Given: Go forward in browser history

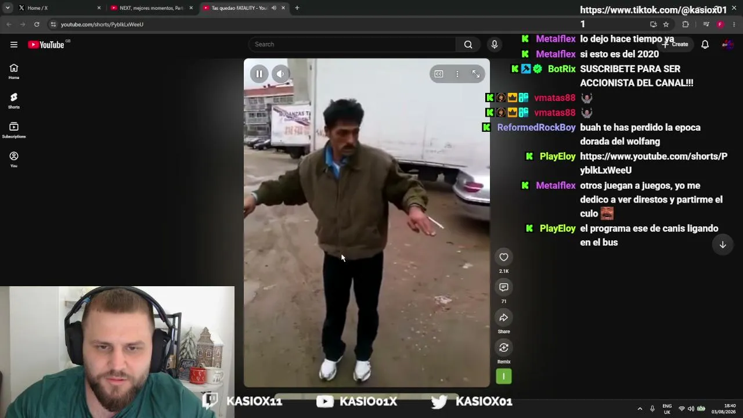Looking at the screenshot, I should tap(23, 24).
